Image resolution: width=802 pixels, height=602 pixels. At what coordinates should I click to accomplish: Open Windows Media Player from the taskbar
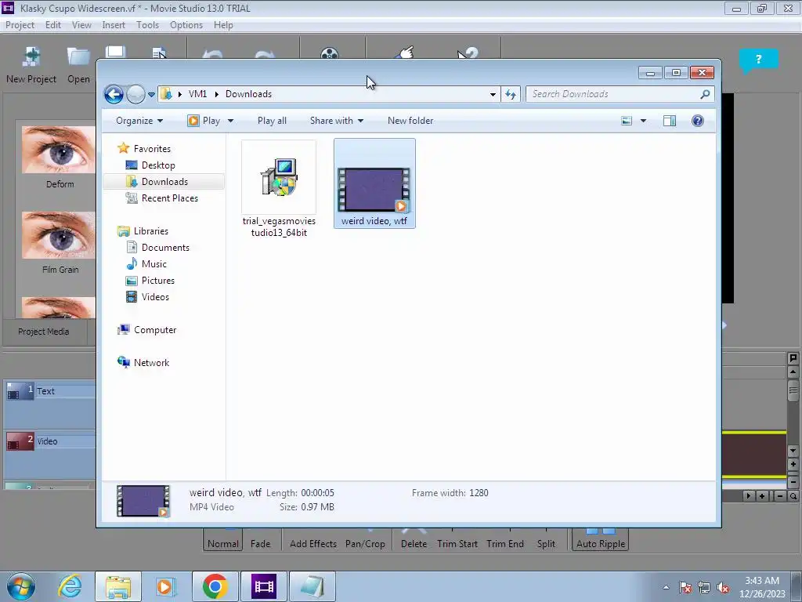164,586
